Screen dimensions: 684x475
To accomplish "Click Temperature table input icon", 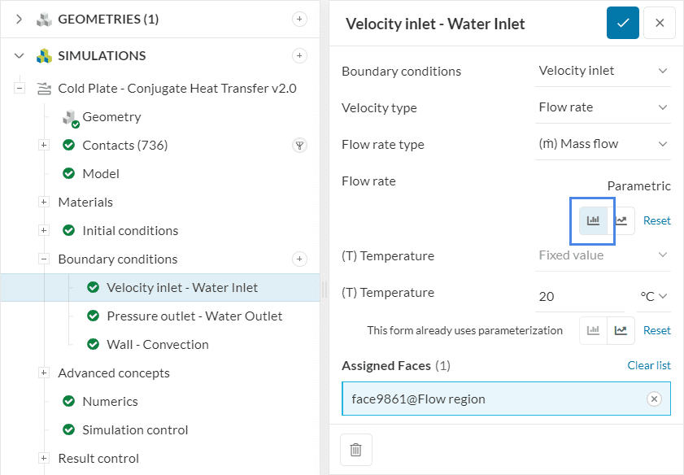I will [x=593, y=330].
